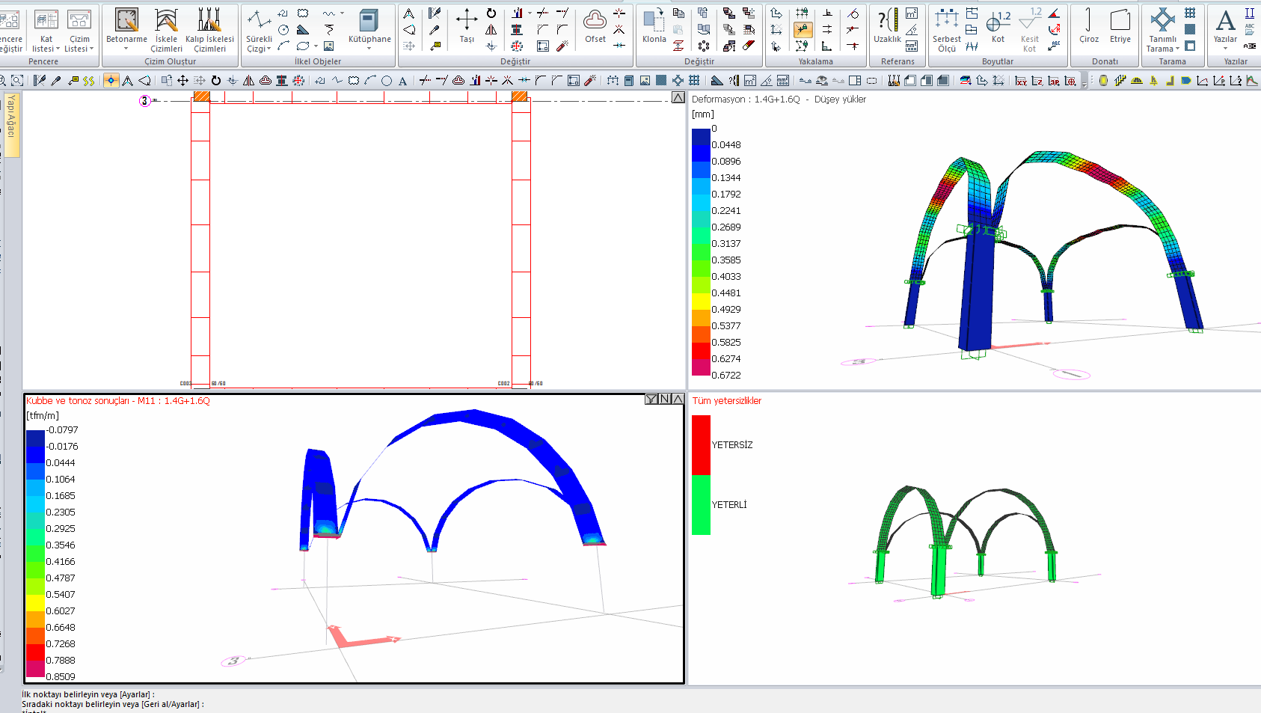This screenshot has width=1261, height=713.
Task: Click the Klonla clone tool
Action: tap(654, 25)
